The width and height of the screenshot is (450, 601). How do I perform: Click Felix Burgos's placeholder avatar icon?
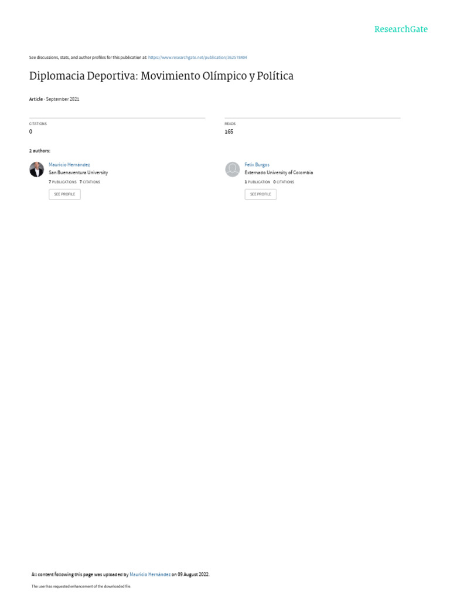pyautogui.click(x=232, y=169)
